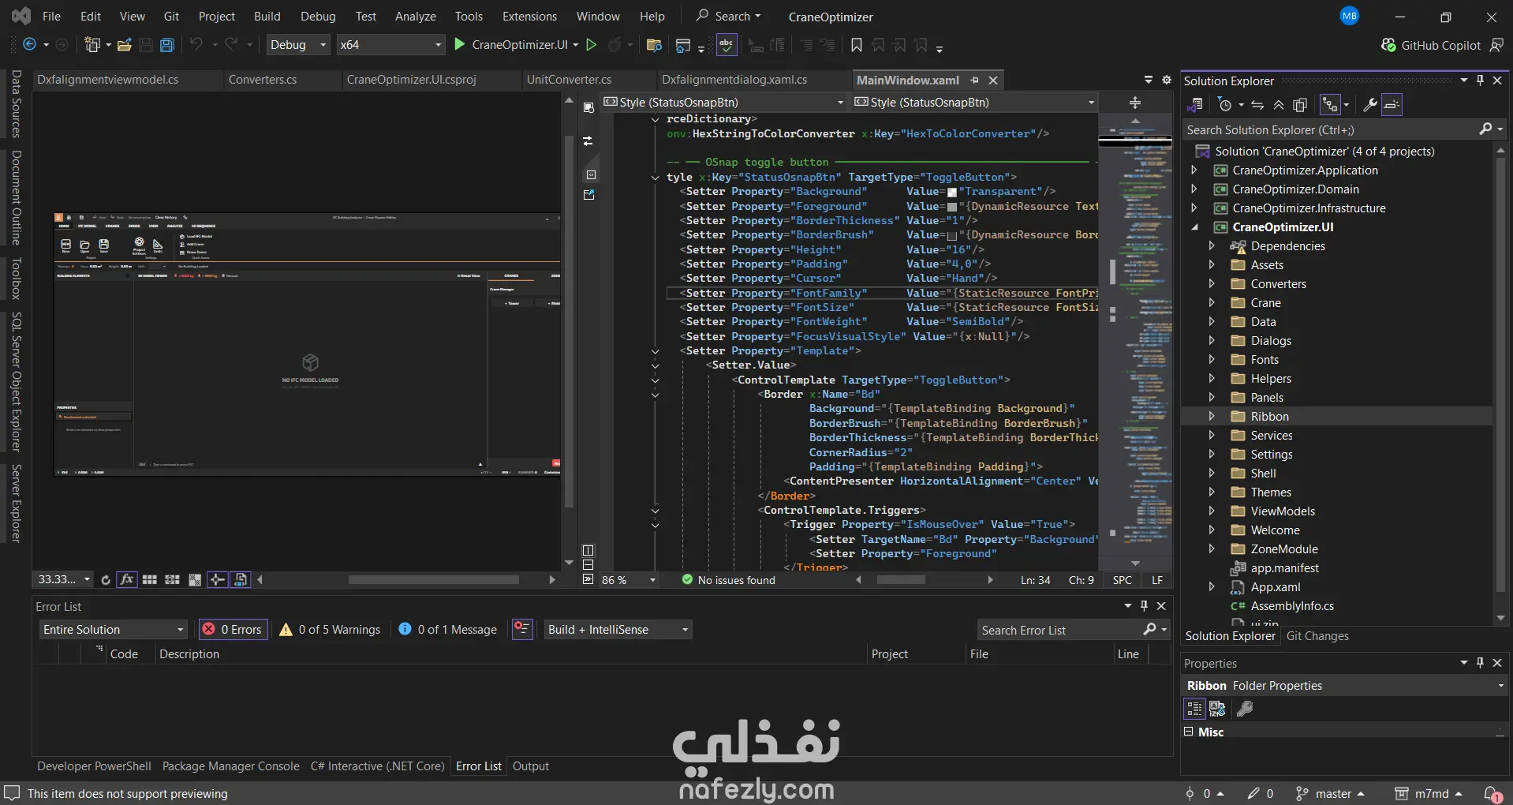Open the Entire Solution scope dropdown
Image resolution: width=1513 pixels, height=805 pixels.
coord(113,629)
